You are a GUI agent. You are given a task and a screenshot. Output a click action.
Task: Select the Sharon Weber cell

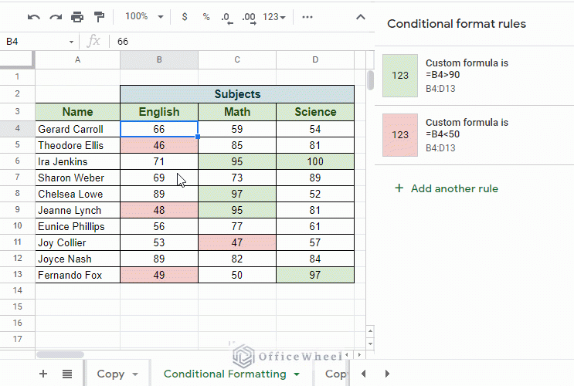(77, 178)
